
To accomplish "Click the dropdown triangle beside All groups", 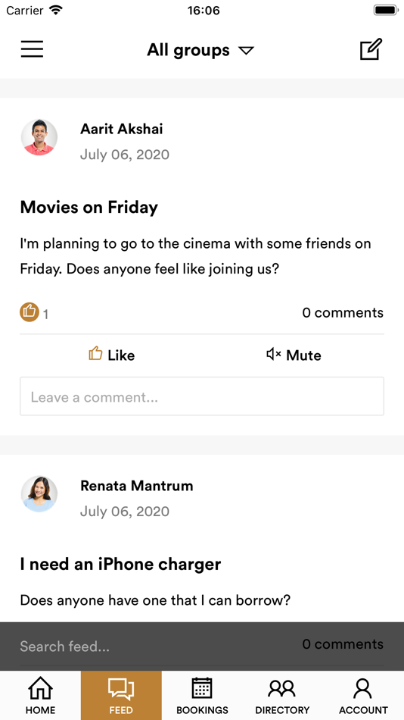I will [x=246, y=51].
